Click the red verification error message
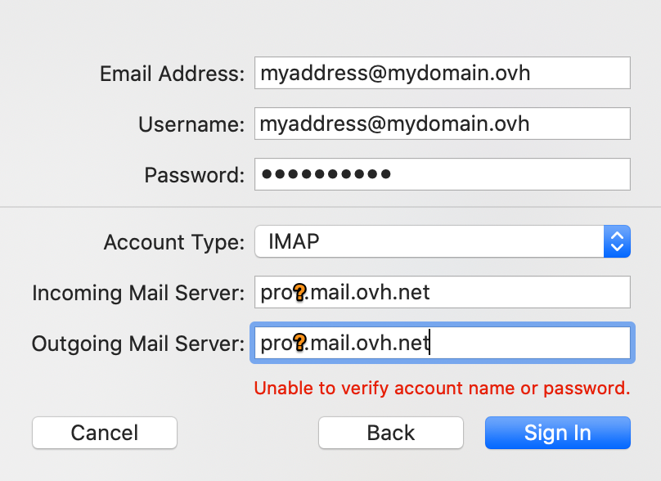This screenshot has width=661, height=481. (443, 388)
